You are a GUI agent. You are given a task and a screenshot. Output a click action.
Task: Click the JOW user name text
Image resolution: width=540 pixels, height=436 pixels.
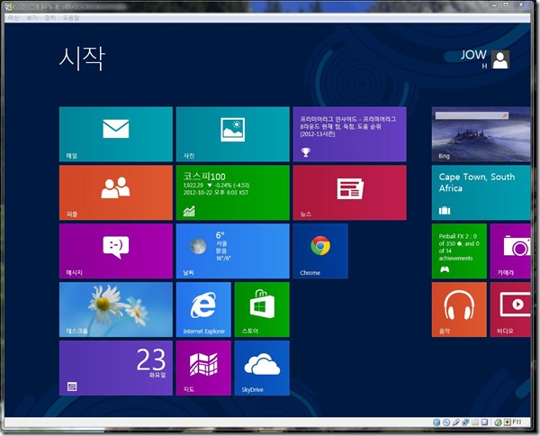point(473,54)
